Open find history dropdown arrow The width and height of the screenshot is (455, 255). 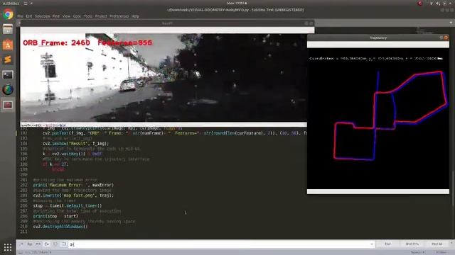372,244
